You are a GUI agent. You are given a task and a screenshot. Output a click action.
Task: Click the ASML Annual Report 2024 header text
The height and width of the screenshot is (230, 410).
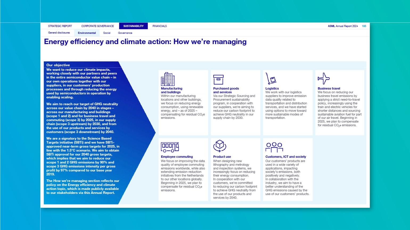pos(343,26)
